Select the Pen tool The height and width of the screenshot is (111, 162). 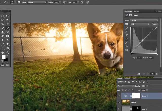coord(3,44)
